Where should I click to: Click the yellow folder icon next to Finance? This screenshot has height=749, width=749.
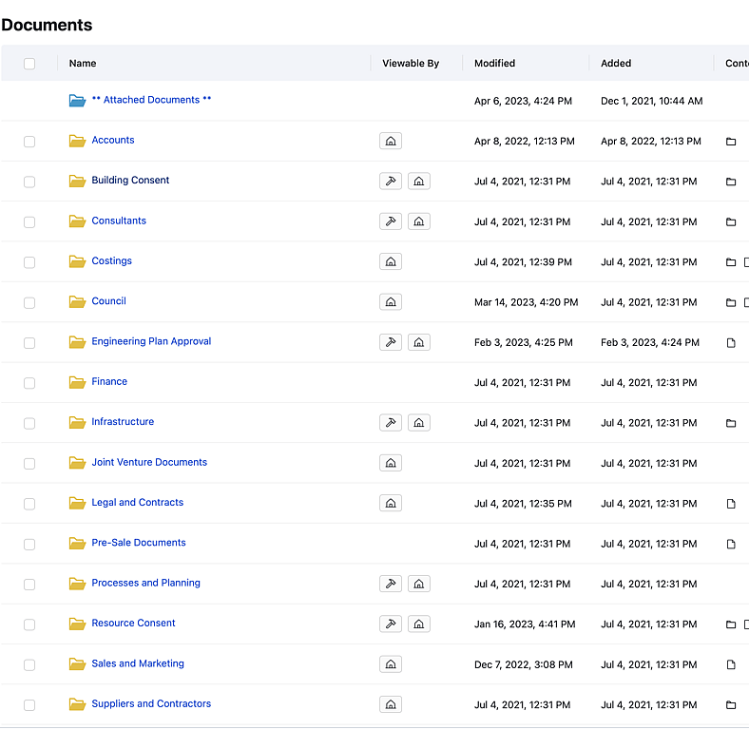click(77, 382)
